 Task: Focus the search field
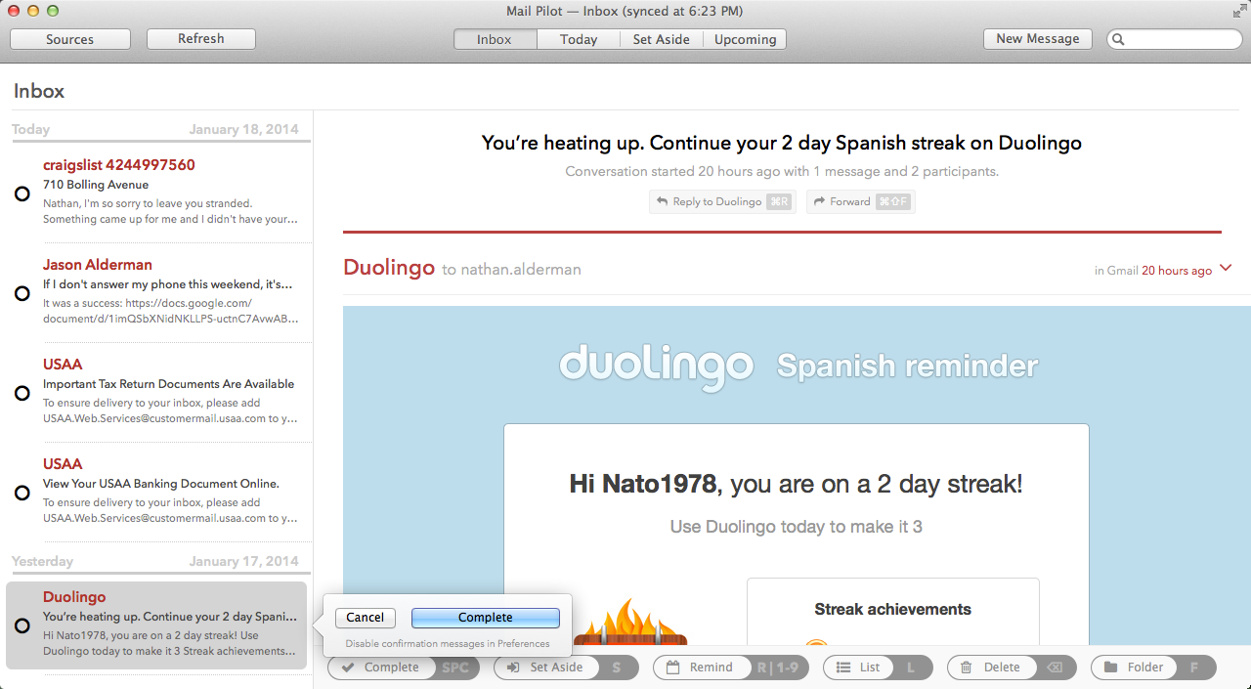(1175, 40)
